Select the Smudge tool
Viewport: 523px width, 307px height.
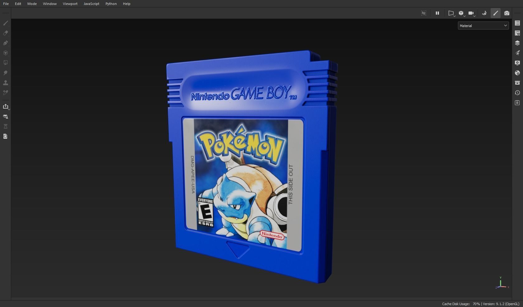(6, 73)
